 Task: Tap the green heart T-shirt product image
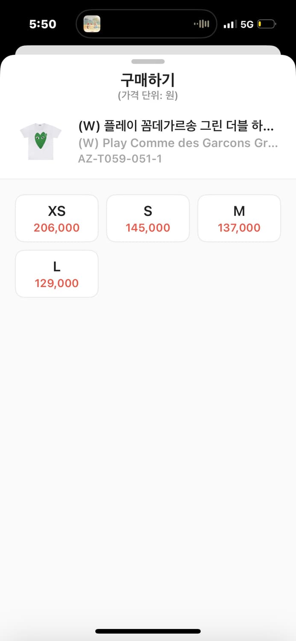click(41, 141)
